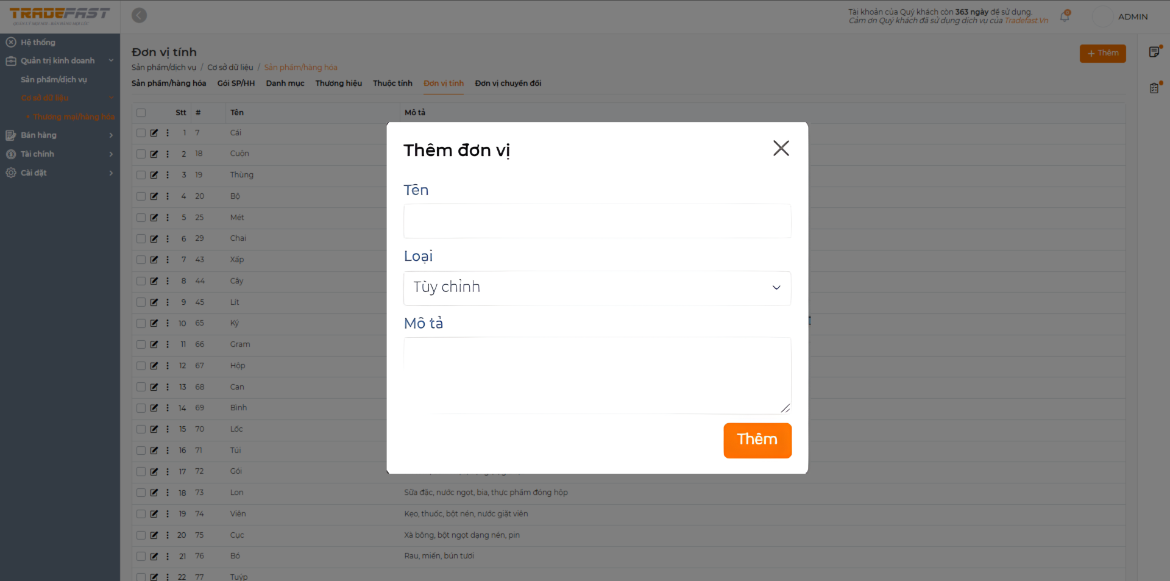The height and width of the screenshot is (581, 1170).
Task: Open three-dot menu for Lon row
Action: coord(168,493)
